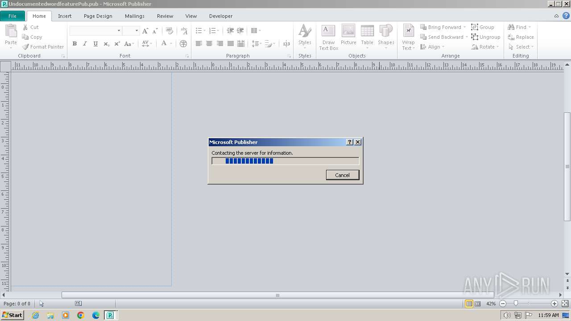Open the Align dropdown
This screenshot has width=571, height=321.
point(432,47)
